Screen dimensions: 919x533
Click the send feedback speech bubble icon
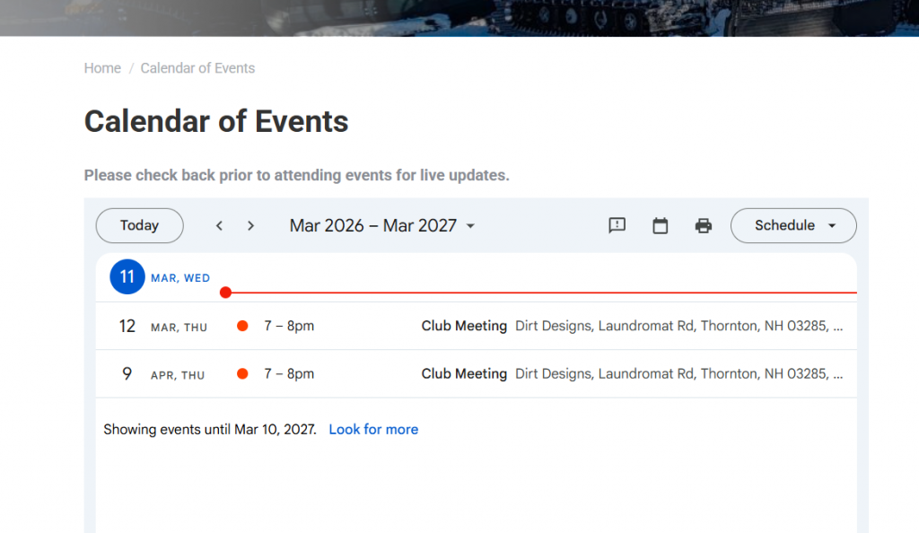coord(617,225)
